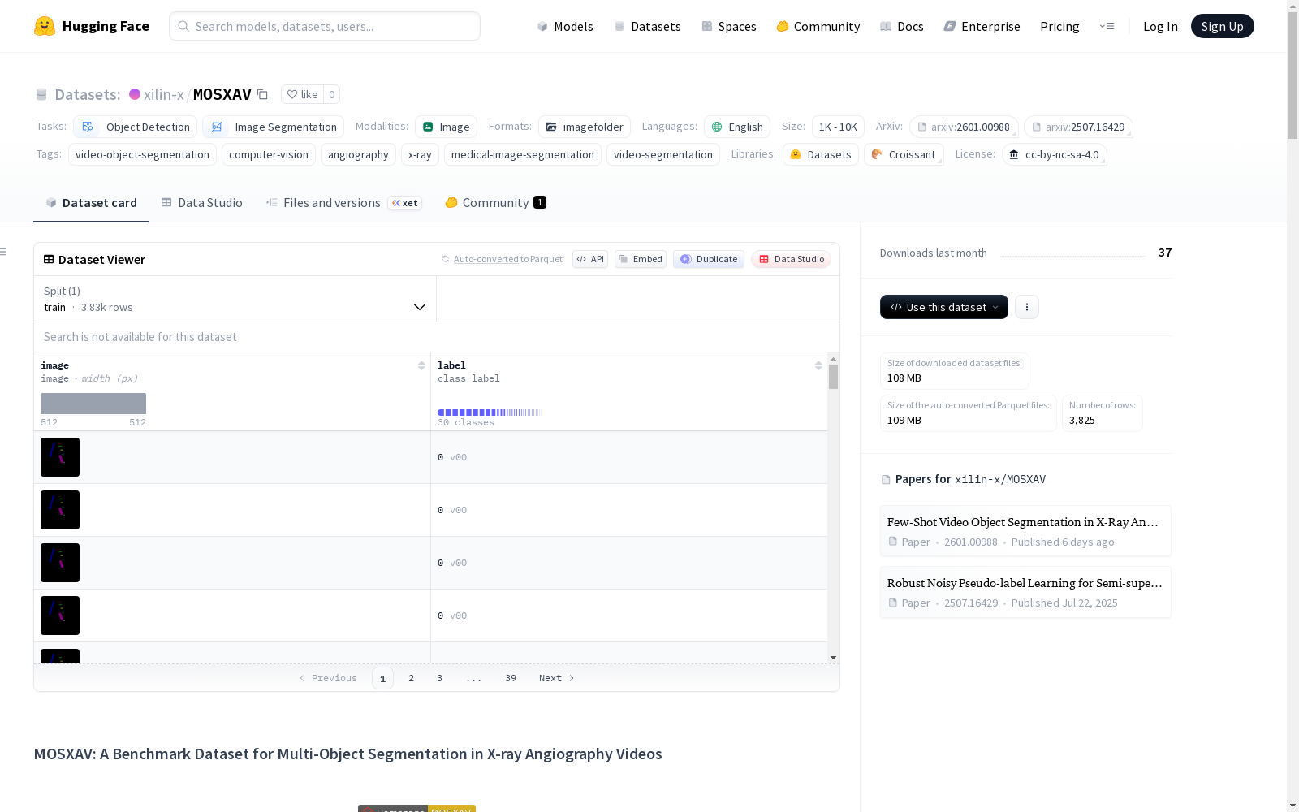The width and height of the screenshot is (1299, 812).
Task: Open the navigation overflow menu icon
Action: (1107, 26)
